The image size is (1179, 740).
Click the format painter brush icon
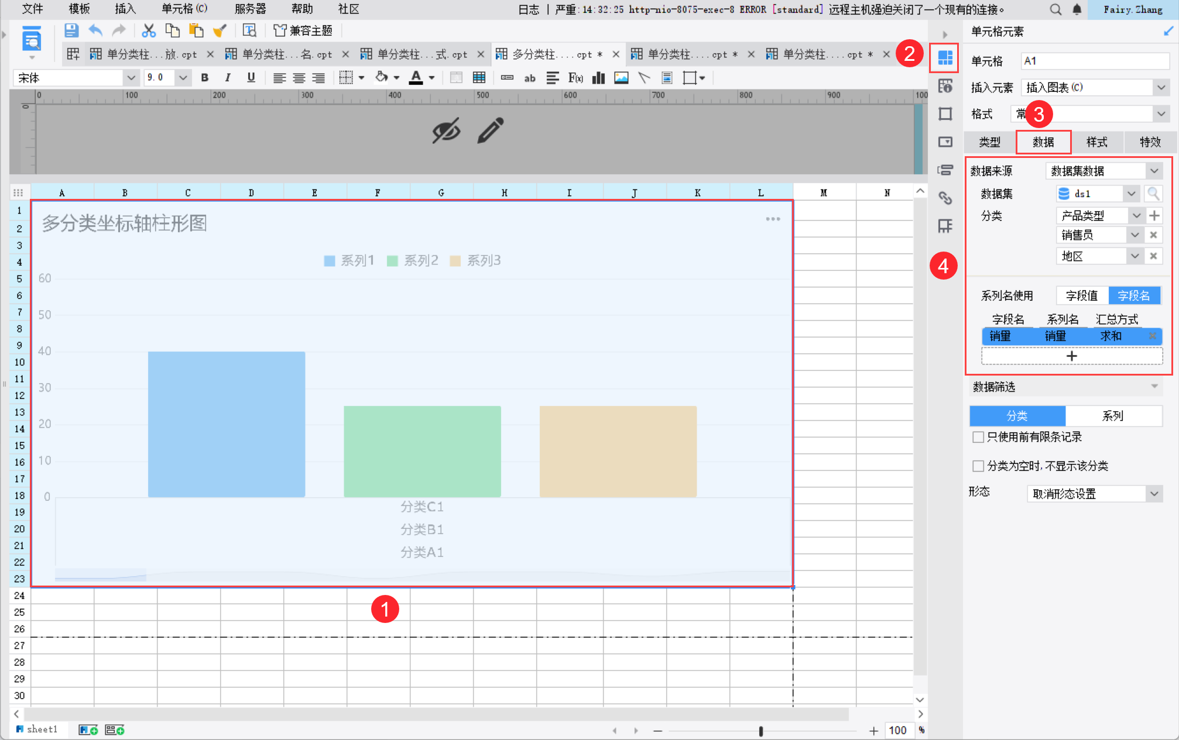[220, 31]
